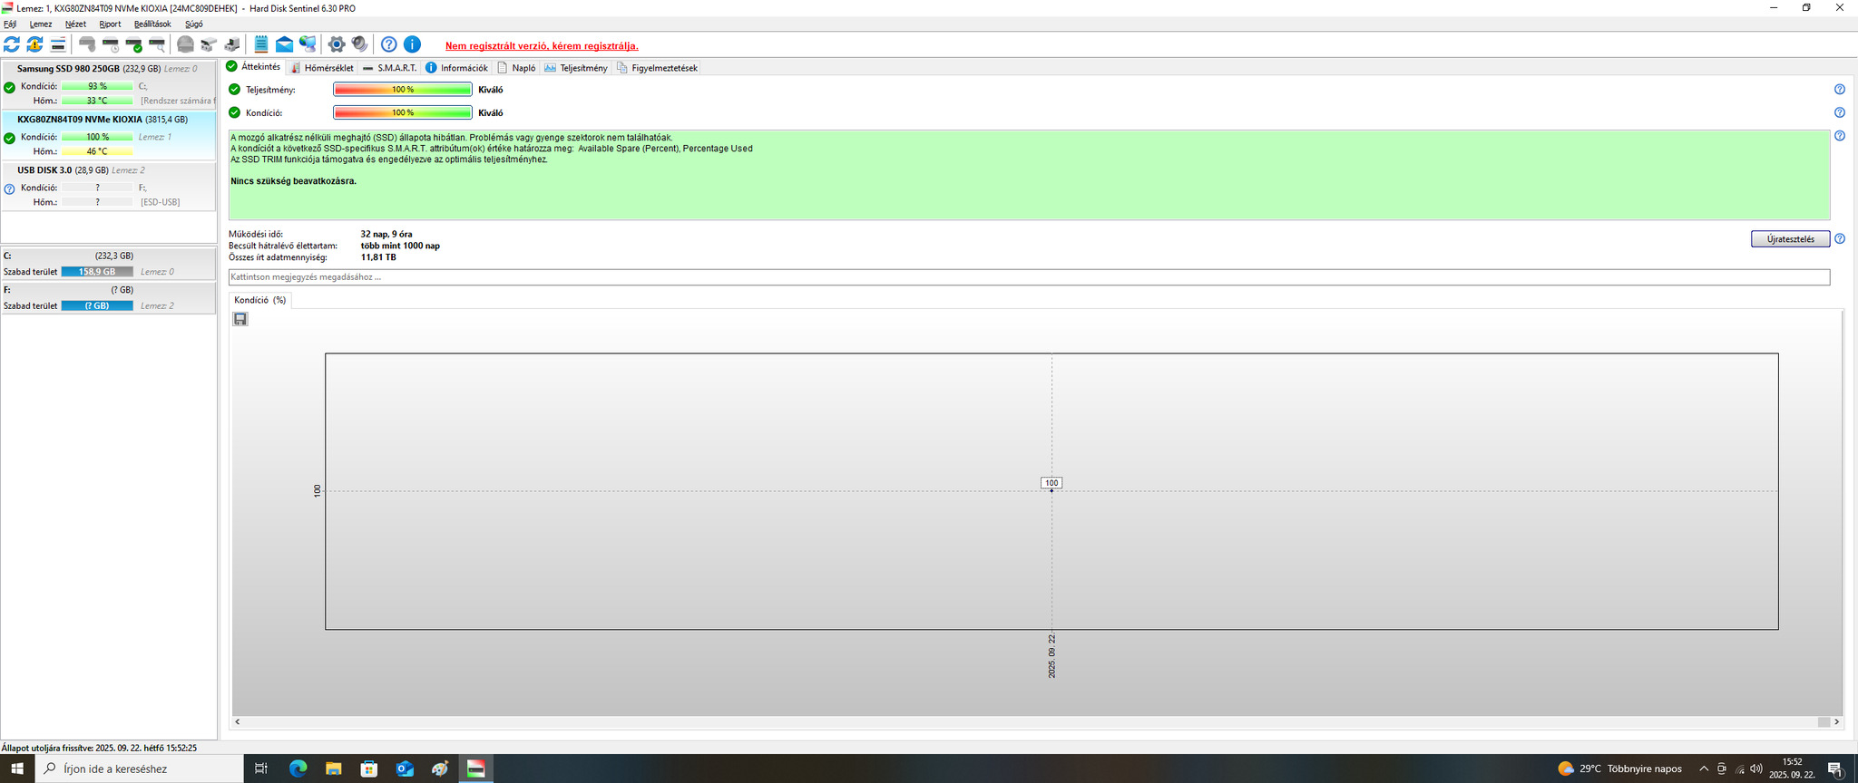Open the blue notepad report icon
Viewport: 1858px width, 783px height.
(260, 44)
